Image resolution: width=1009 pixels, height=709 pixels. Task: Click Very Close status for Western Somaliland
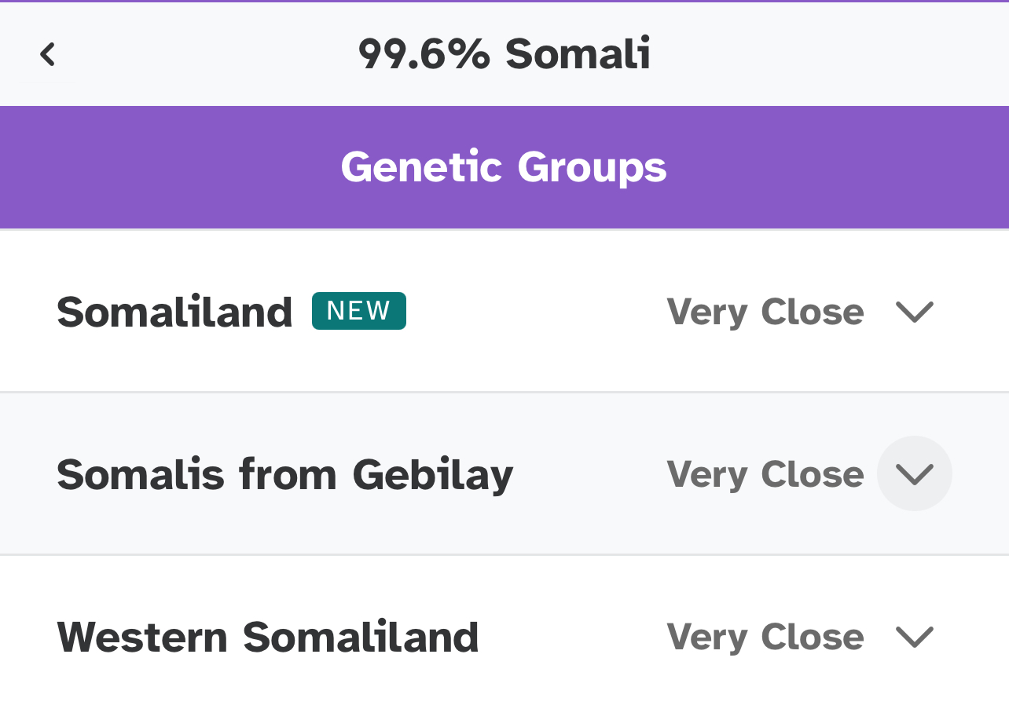point(765,636)
